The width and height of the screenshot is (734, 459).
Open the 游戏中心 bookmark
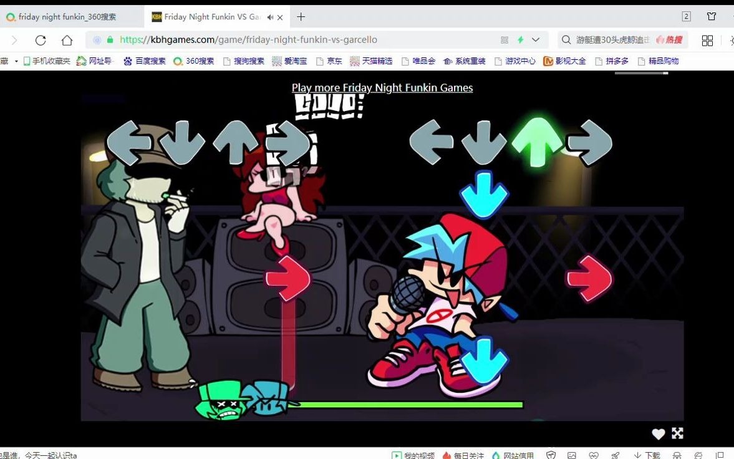point(515,61)
